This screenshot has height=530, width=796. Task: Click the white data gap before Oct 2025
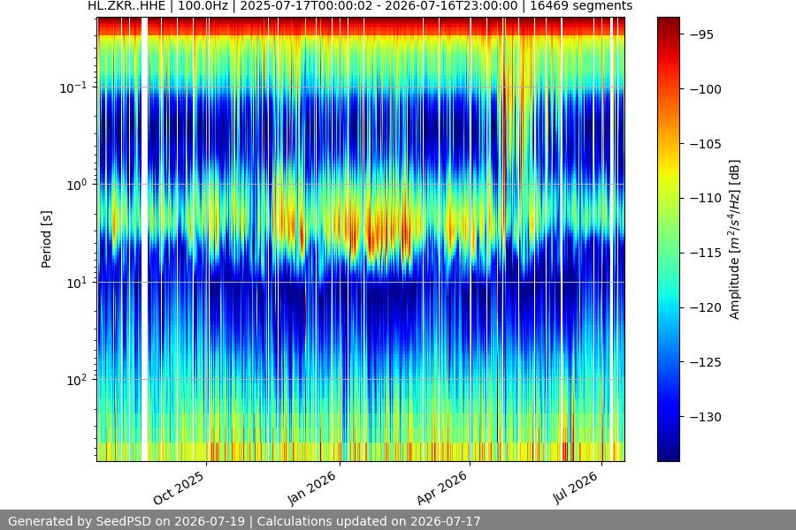145,239
